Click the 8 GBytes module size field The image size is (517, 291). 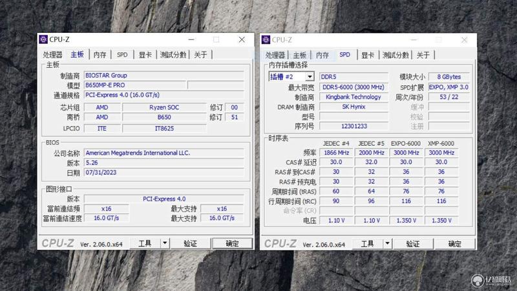click(448, 77)
